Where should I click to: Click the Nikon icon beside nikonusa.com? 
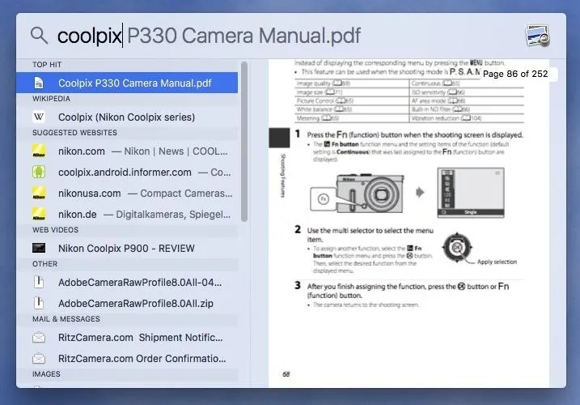click(39, 194)
